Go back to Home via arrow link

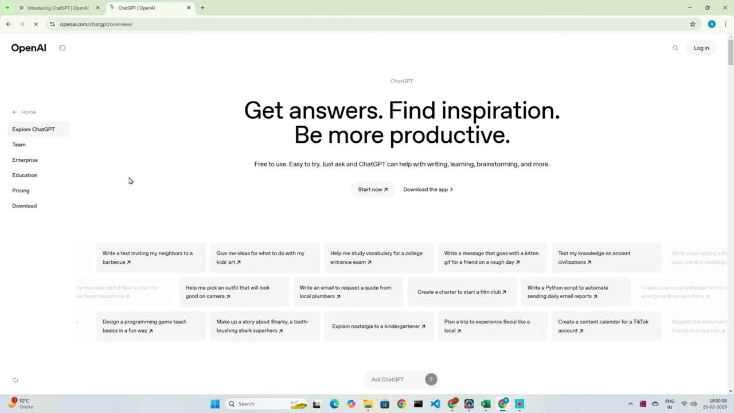(24, 112)
